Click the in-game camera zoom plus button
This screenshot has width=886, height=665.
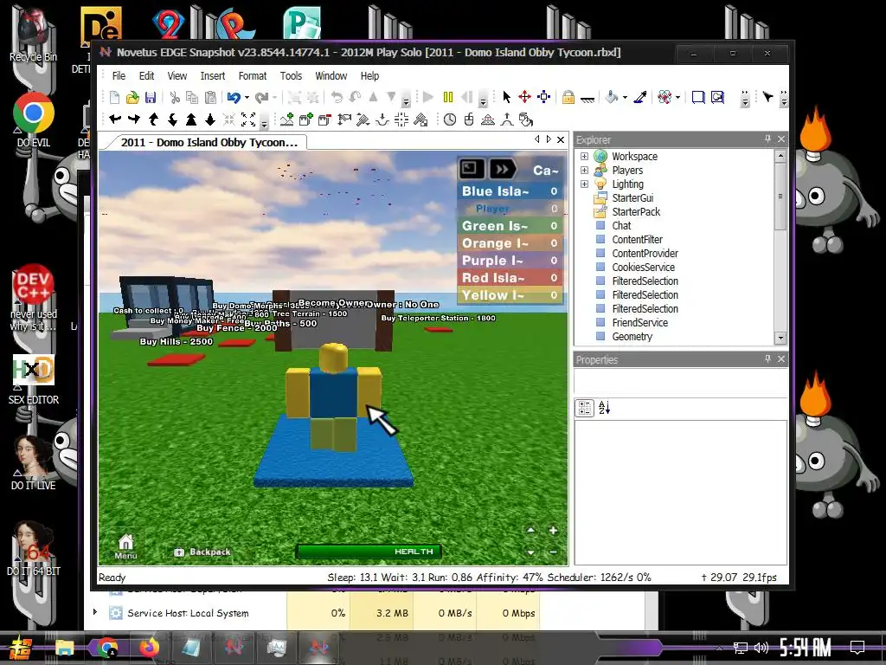[553, 531]
